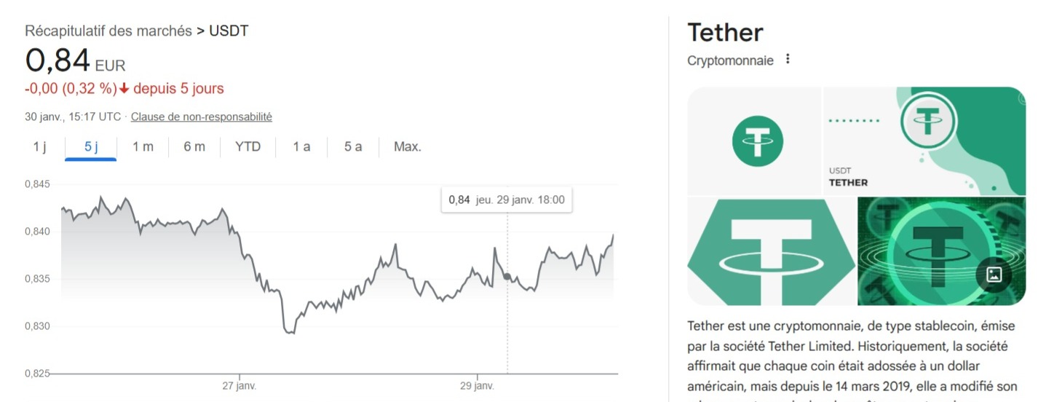1046x402 pixels.
Task: Select the 1 j time range tab
Action: (x=39, y=146)
